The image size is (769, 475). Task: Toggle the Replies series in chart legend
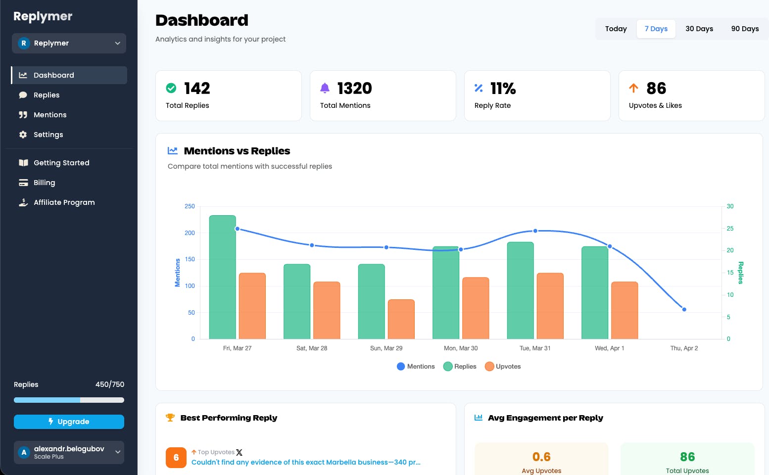pos(460,367)
